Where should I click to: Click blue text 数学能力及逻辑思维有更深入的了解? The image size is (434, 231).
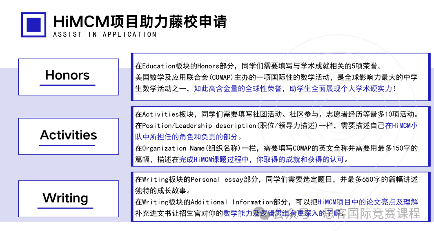282,213
